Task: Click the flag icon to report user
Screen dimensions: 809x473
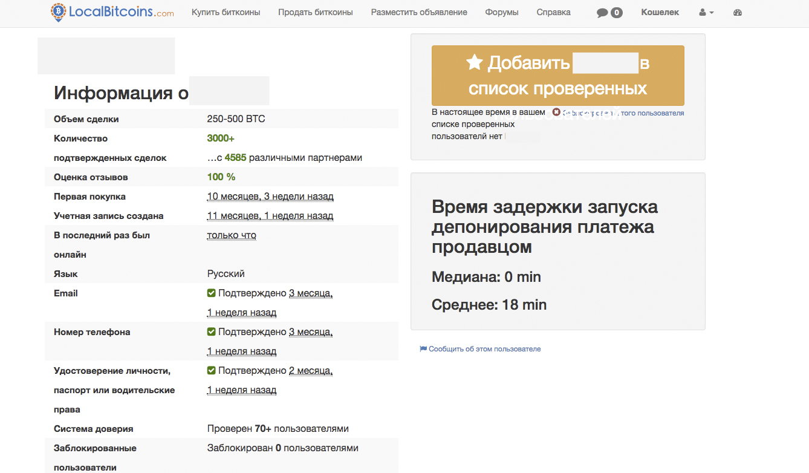Action: click(x=423, y=349)
